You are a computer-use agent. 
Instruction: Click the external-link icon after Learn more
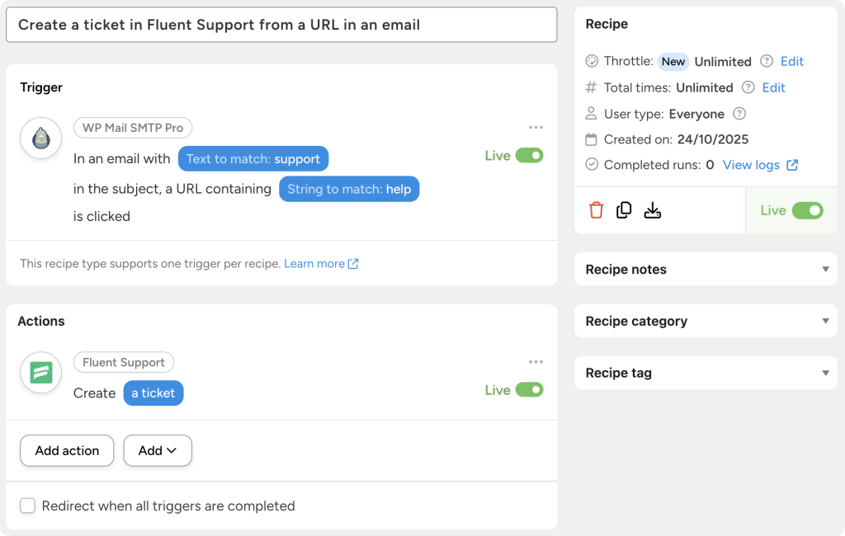pyautogui.click(x=354, y=263)
